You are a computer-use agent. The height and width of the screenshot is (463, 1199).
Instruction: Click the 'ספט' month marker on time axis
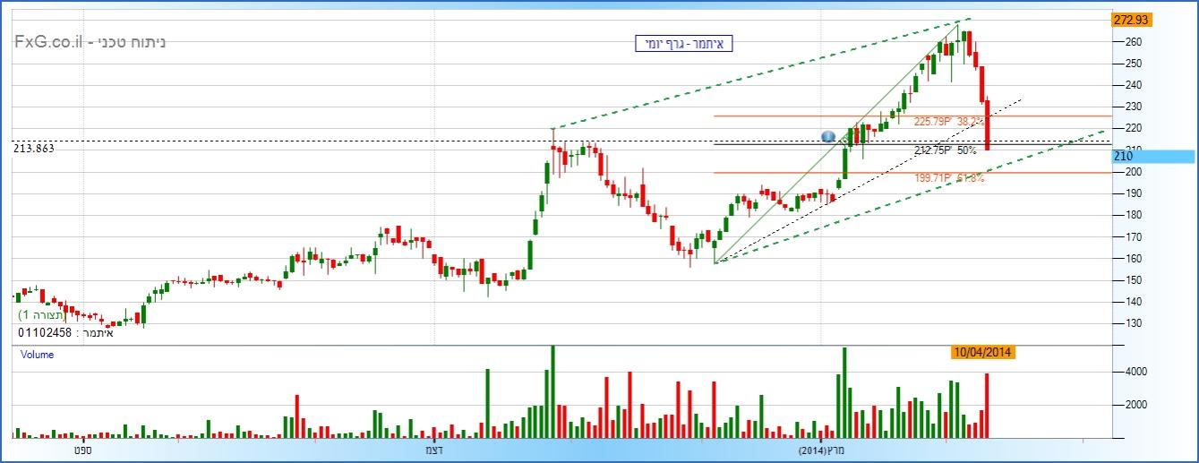(x=82, y=451)
